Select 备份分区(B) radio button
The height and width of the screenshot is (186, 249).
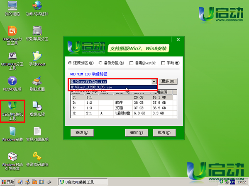tap(100, 63)
